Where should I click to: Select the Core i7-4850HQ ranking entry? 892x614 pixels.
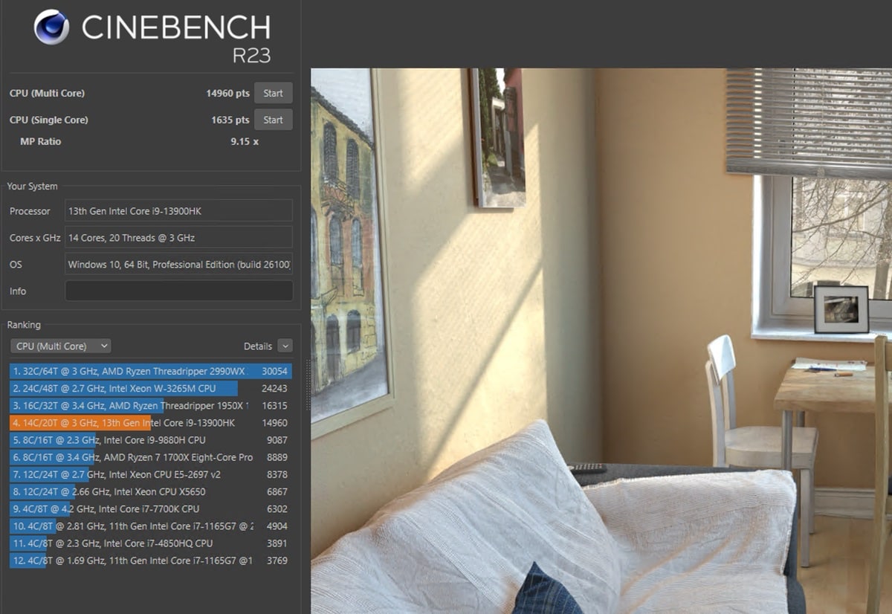tap(149, 543)
